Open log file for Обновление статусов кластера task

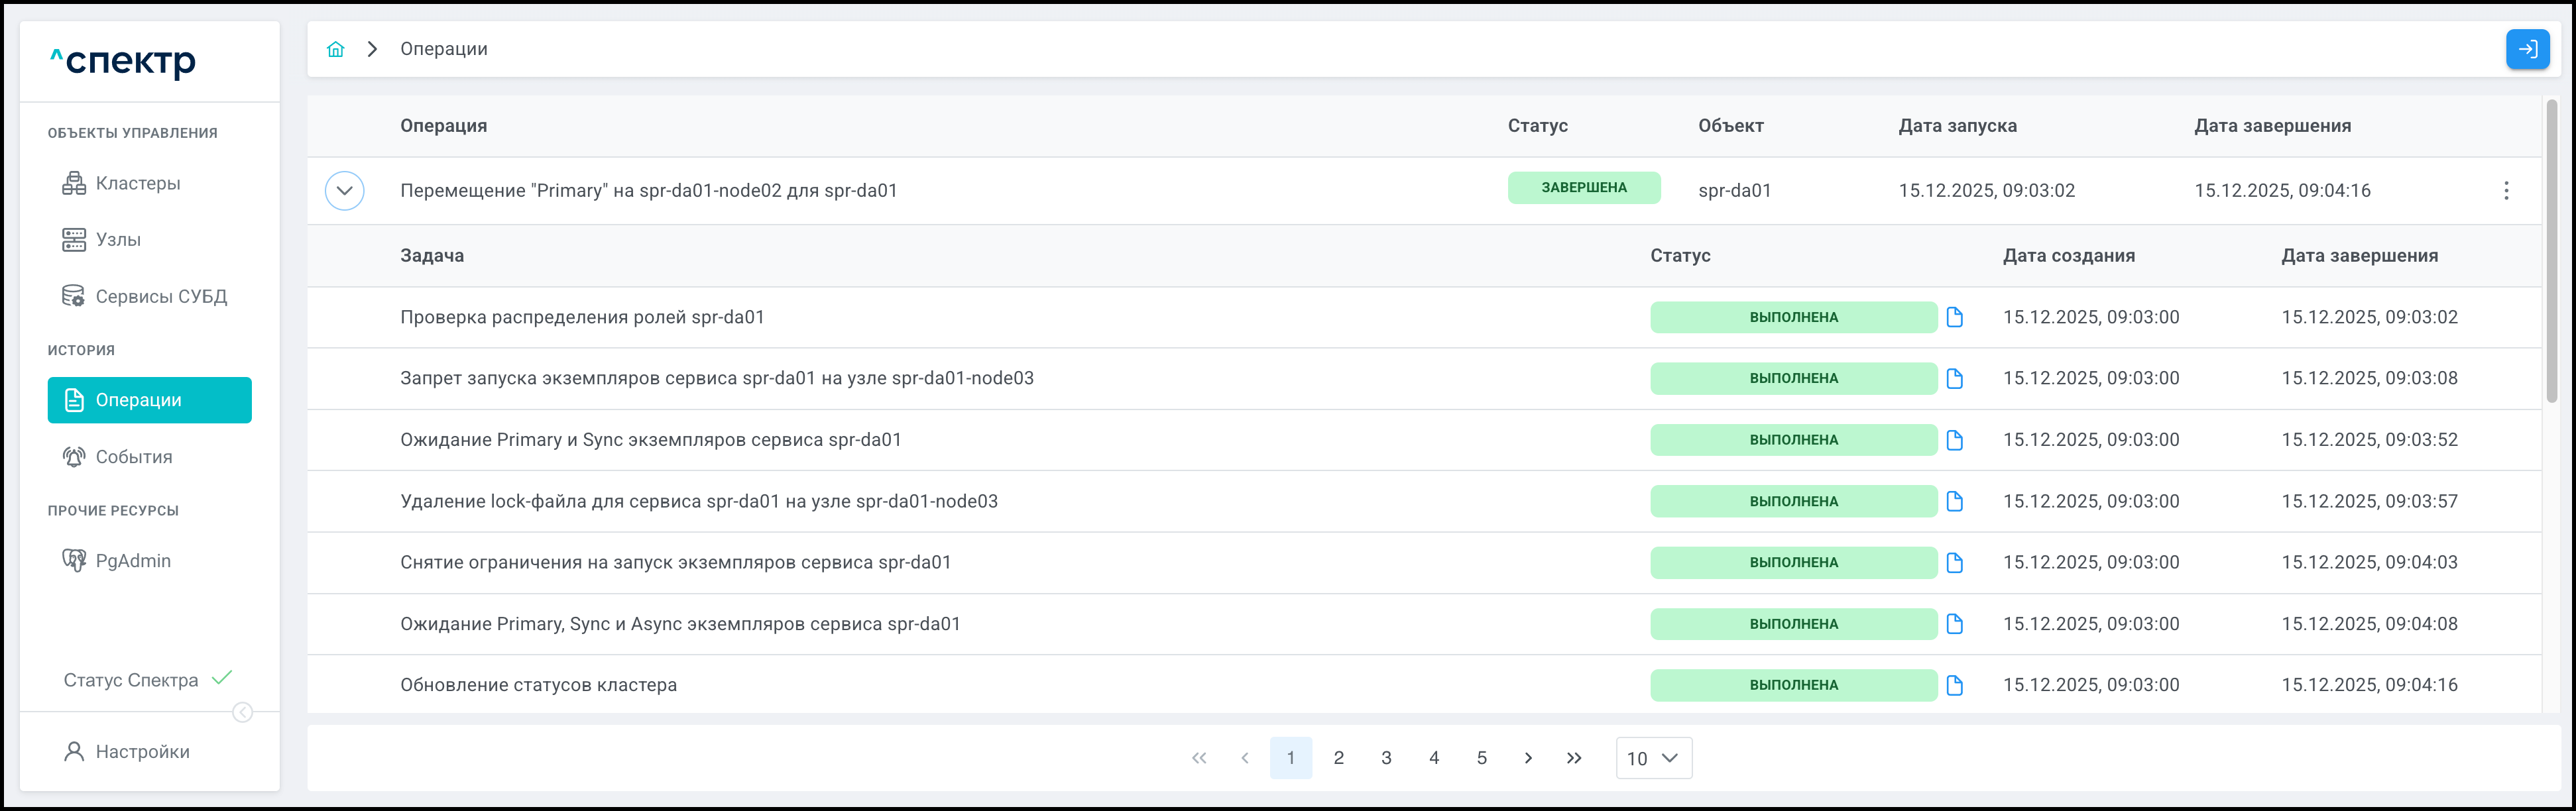[x=1954, y=685]
